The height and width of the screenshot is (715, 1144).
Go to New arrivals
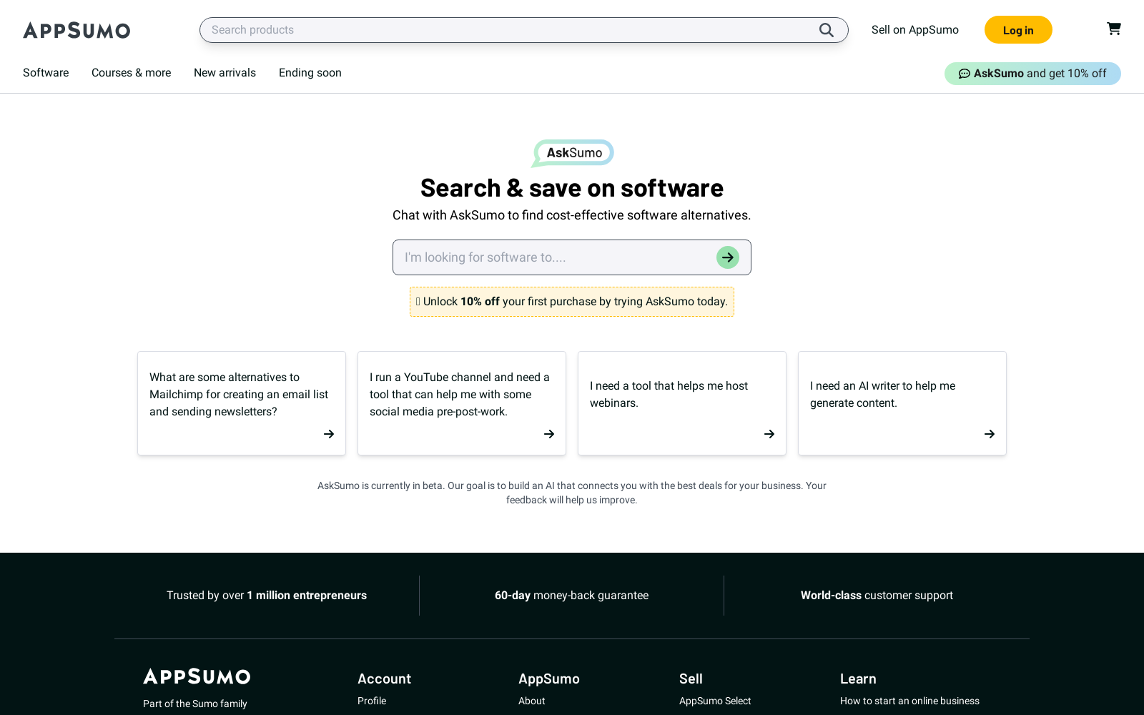(225, 73)
